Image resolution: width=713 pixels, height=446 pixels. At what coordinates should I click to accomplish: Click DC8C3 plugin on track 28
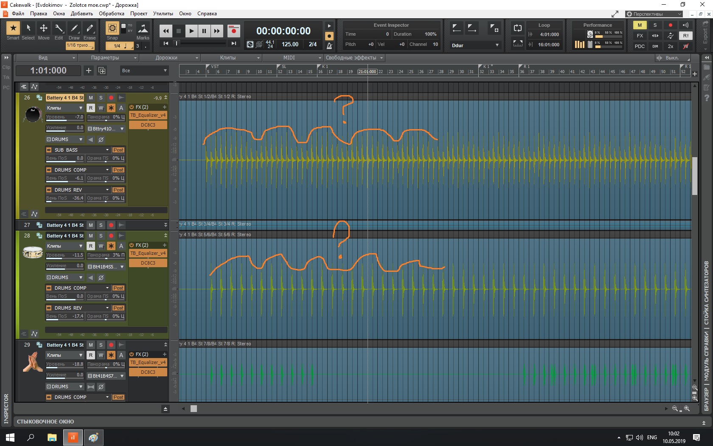coord(148,263)
